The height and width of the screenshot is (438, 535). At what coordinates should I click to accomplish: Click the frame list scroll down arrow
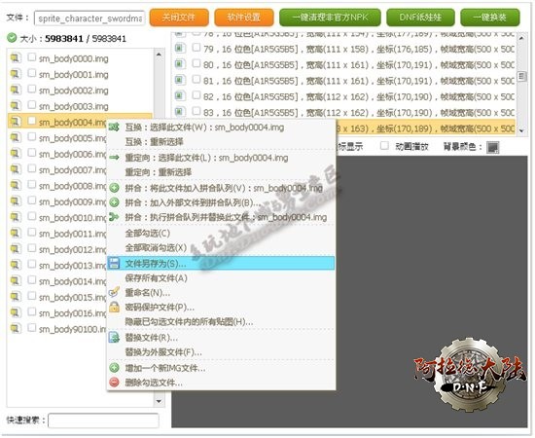click(x=521, y=130)
